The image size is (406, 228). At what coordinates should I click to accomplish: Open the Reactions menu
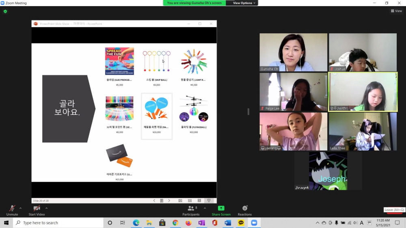coord(245,210)
